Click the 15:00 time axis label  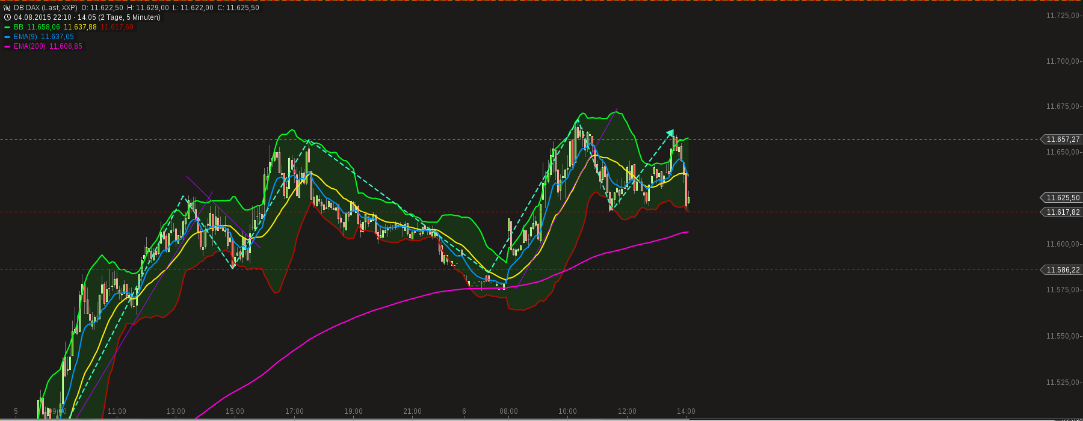235,411
